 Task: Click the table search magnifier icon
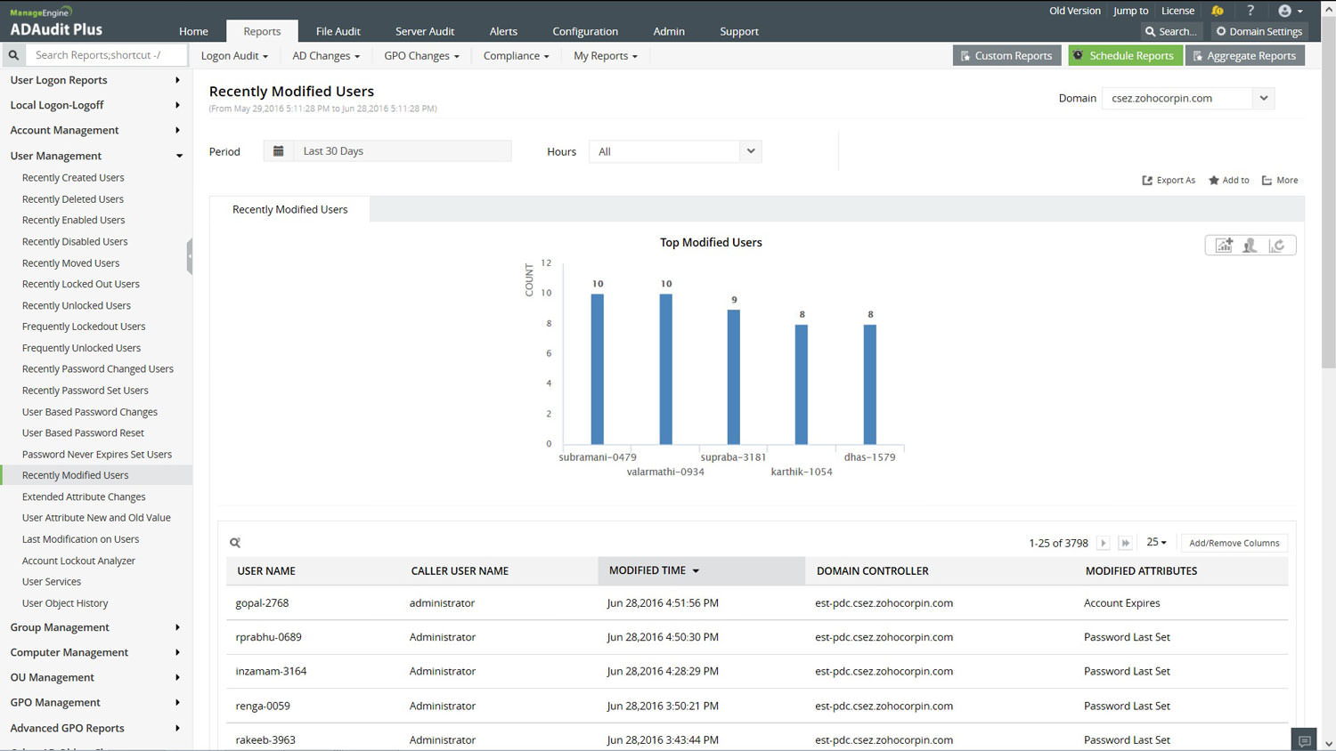[235, 543]
